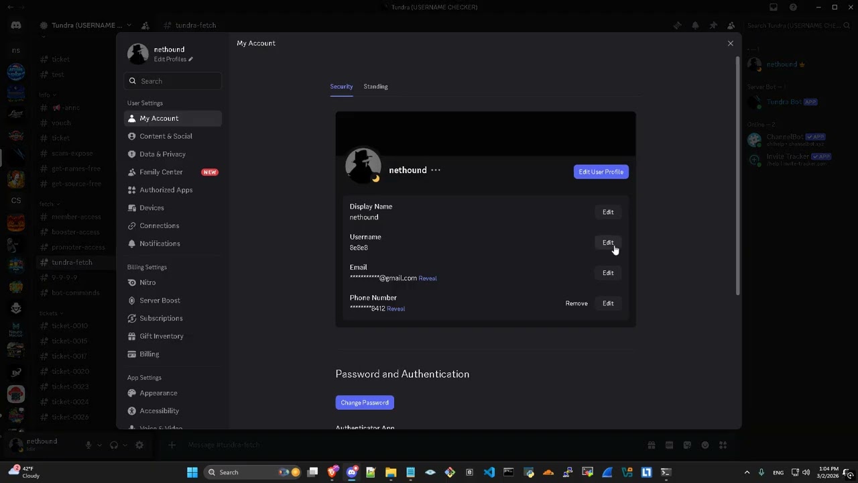The width and height of the screenshot is (858, 483).
Task: Open the Cloudflare icon in taskbar
Action: 548,472
